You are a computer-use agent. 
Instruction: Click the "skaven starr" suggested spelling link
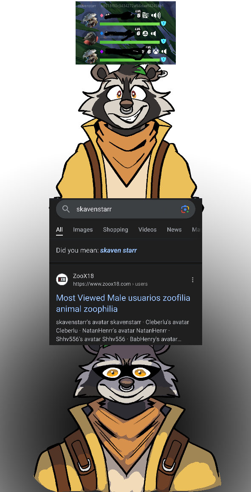click(x=118, y=250)
